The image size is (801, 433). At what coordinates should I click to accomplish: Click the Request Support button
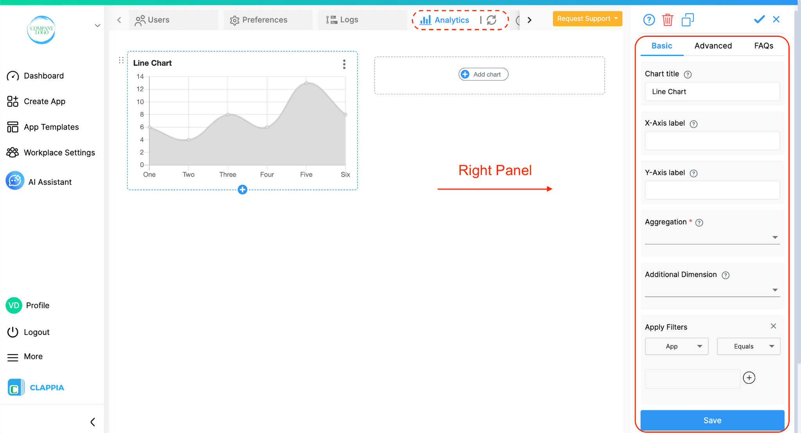click(x=587, y=18)
